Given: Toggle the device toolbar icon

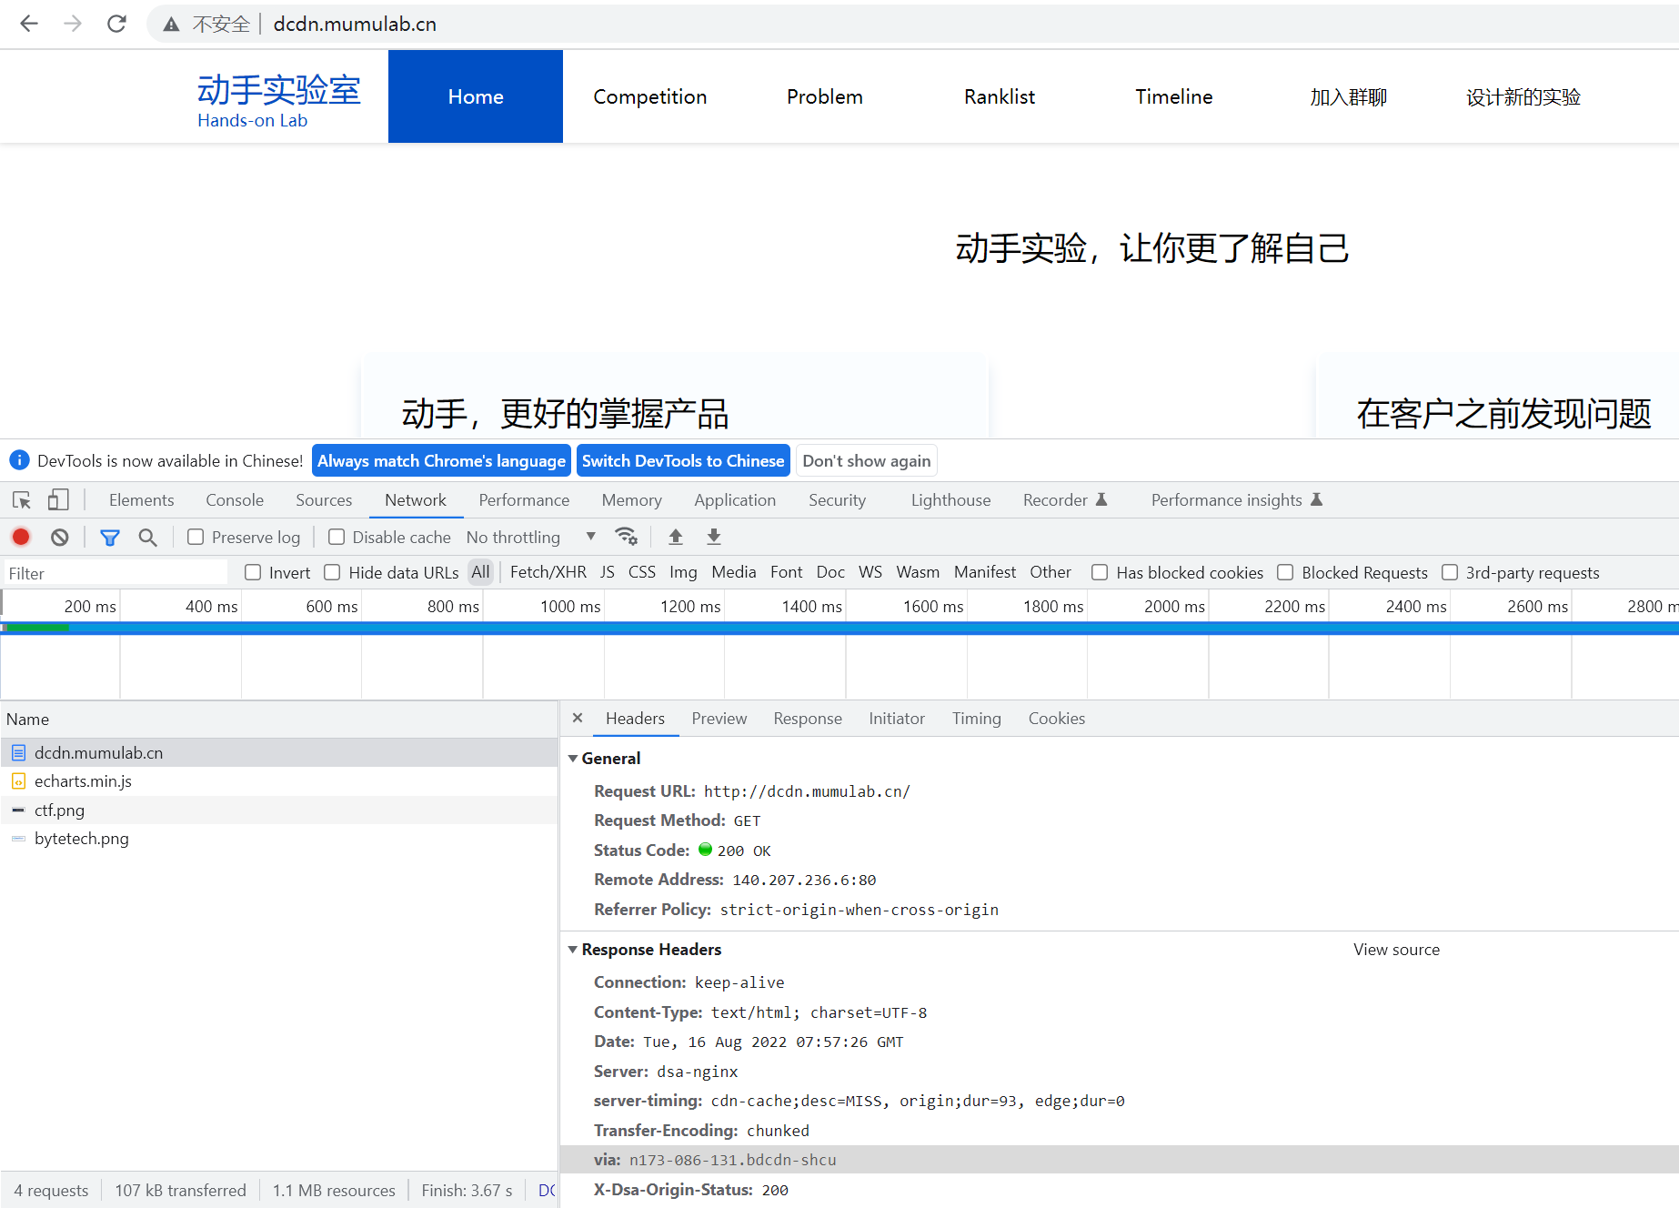Looking at the screenshot, I should pos(58,500).
